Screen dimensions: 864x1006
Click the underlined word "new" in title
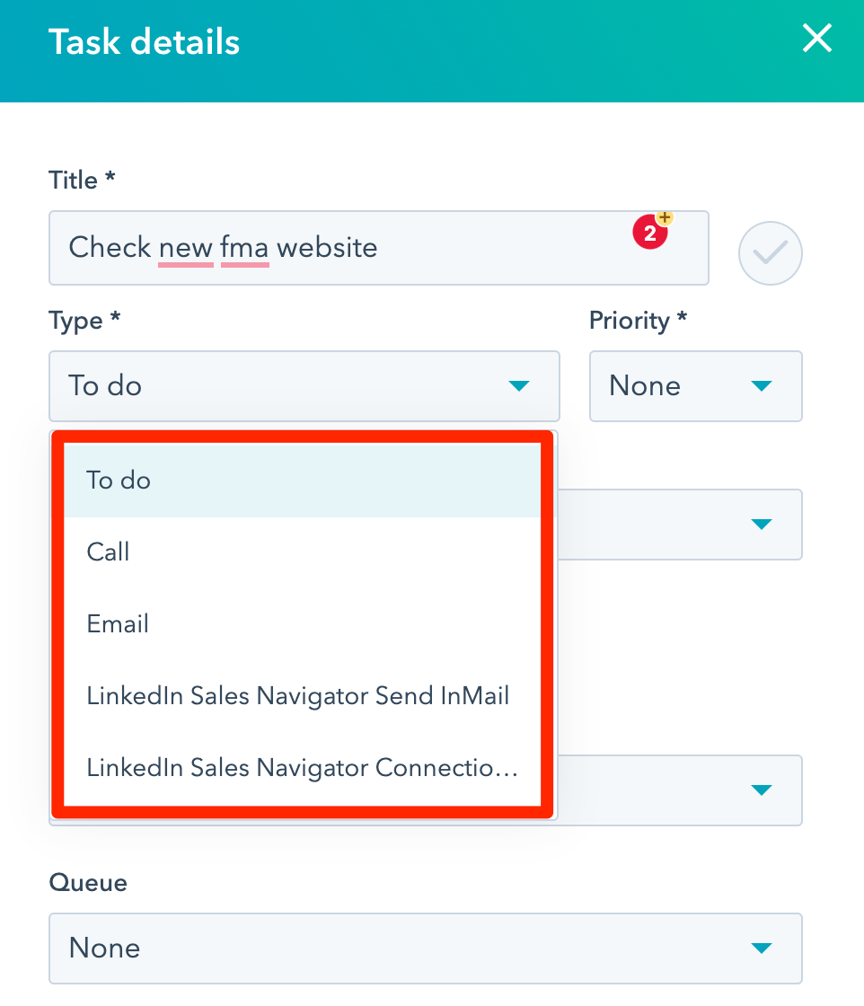point(186,248)
